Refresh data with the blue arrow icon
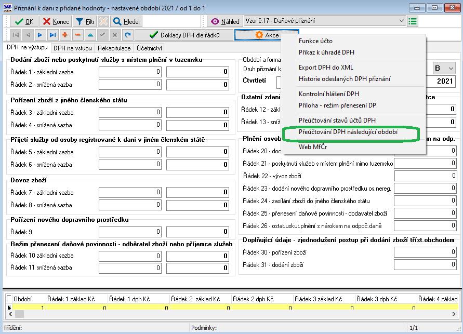The image size is (463, 334). pyautogui.click(x=127, y=35)
